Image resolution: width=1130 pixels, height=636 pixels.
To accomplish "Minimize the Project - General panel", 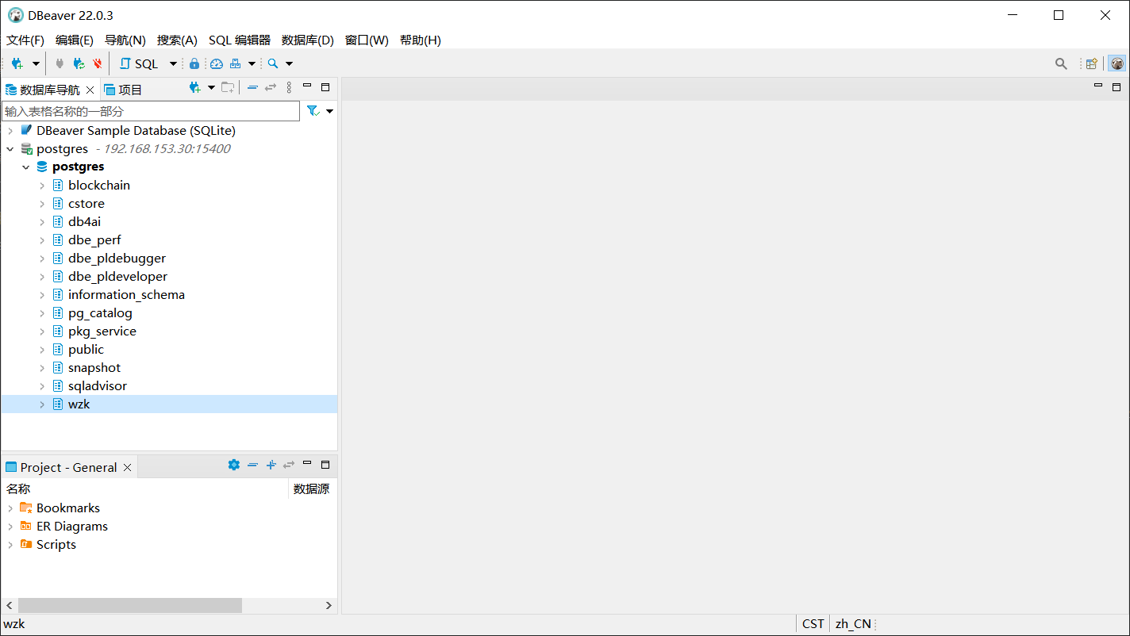I will [307, 464].
